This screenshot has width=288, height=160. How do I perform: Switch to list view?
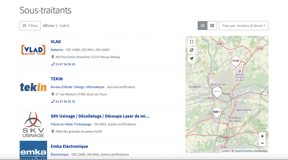[202, 26]
